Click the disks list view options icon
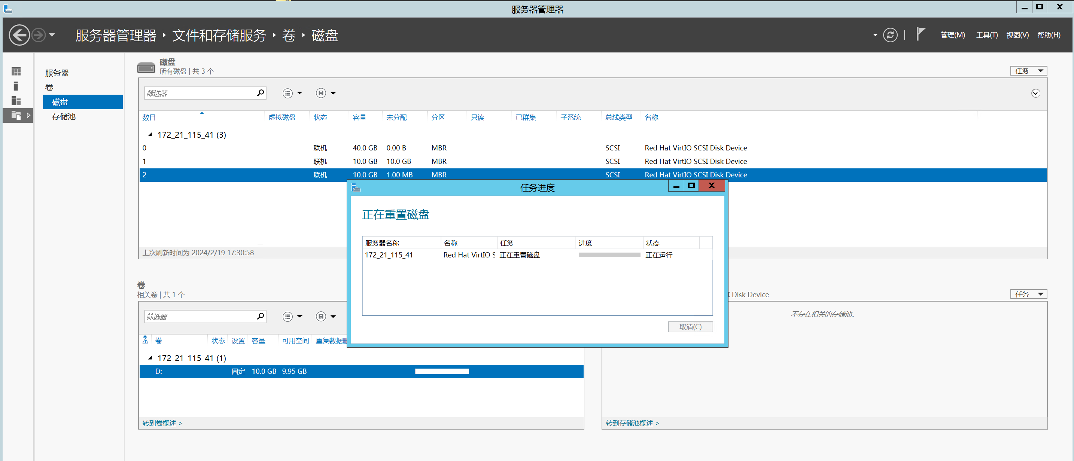Screen dimensions: 1074x461 click(287, 94)
